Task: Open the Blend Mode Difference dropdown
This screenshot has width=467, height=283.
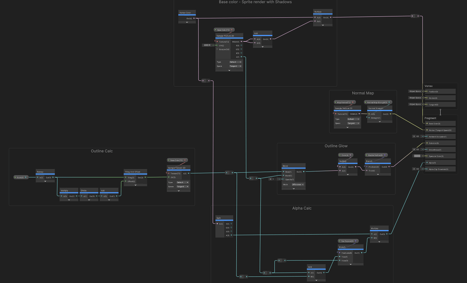Action: pos(298,185)
